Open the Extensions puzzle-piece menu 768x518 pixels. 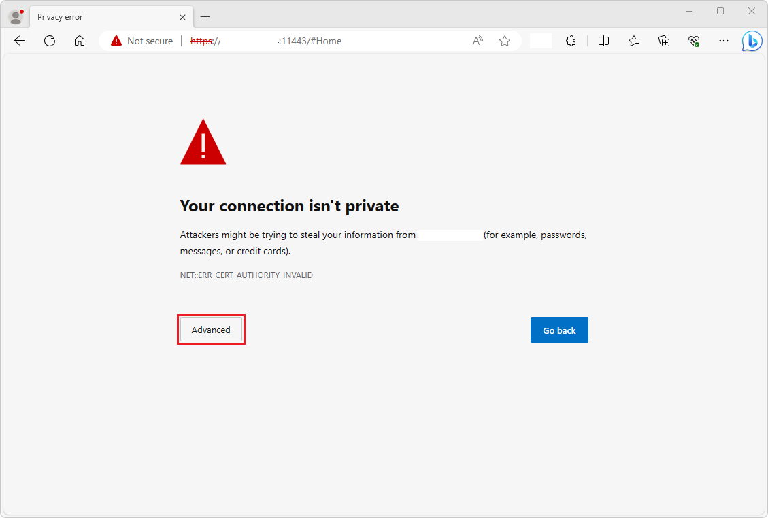(x=571, y=41)
